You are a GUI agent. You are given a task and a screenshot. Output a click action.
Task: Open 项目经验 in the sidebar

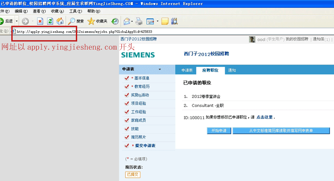coord(139,103)
